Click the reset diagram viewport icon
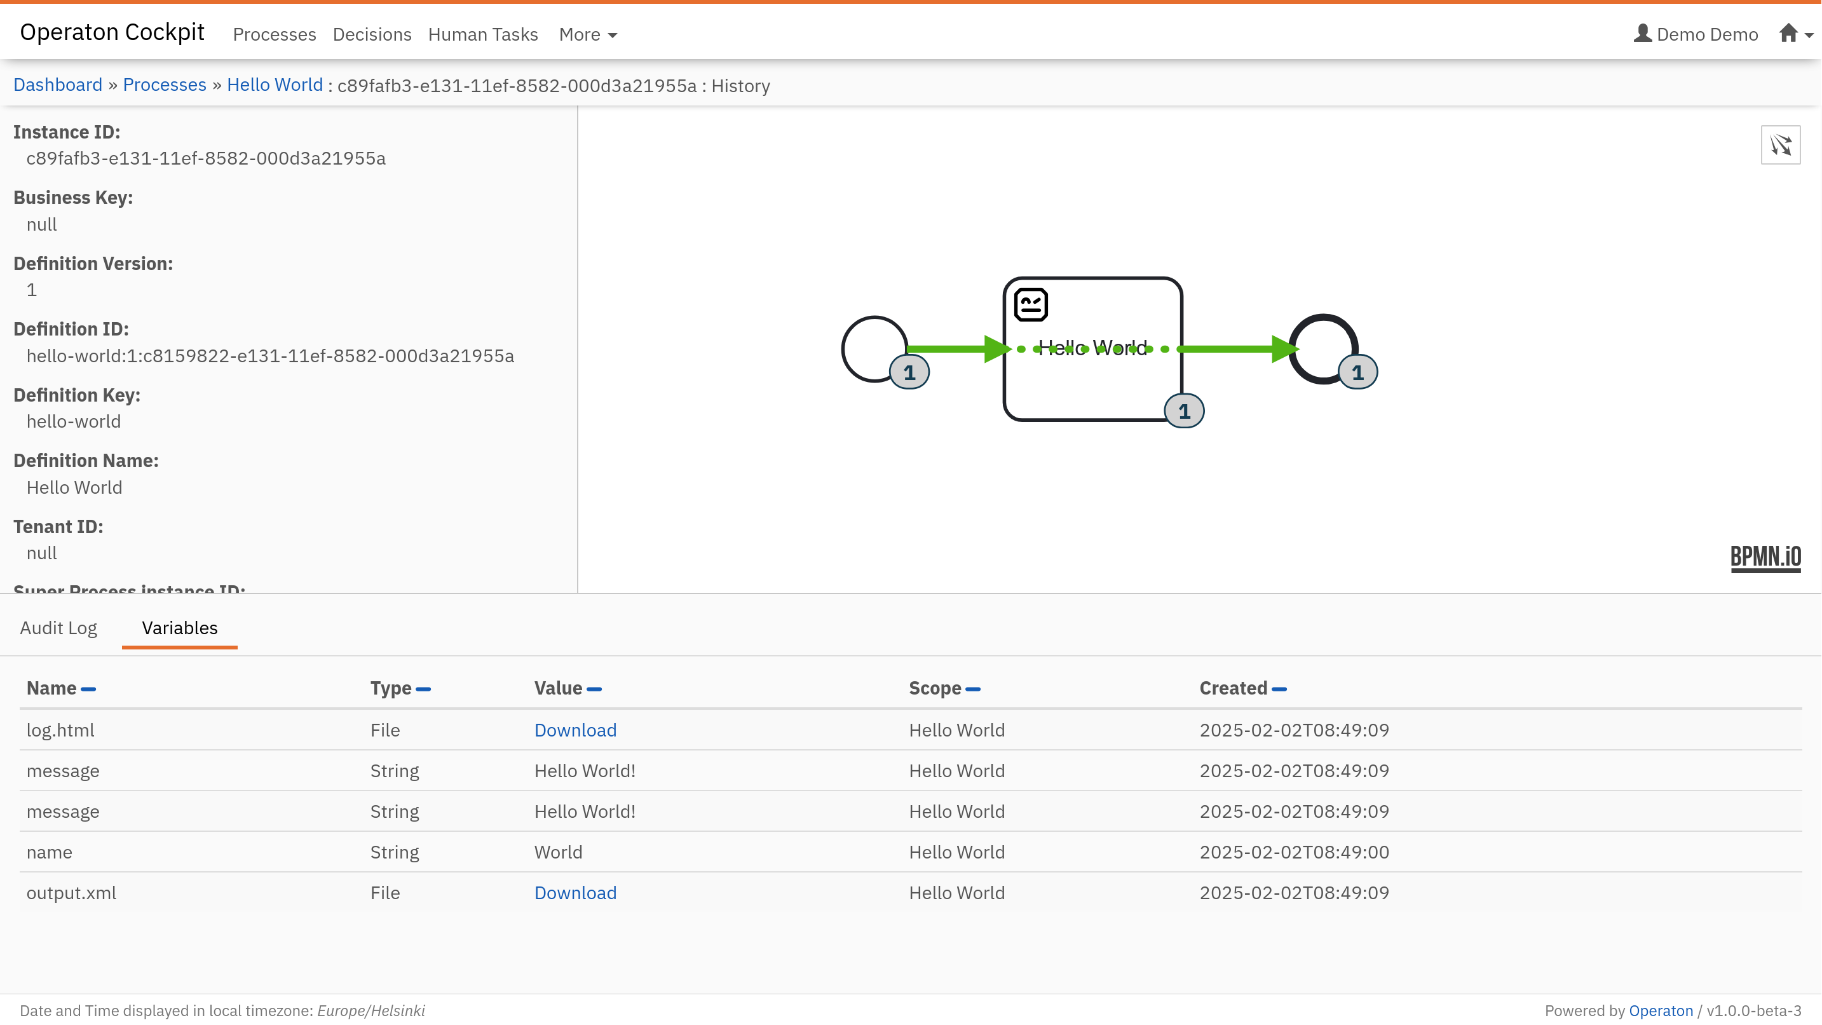The image size is (1822, 1025). click(1780, 145)
